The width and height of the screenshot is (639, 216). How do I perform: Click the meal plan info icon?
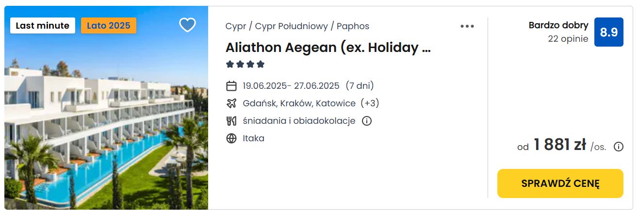(367, 121)
